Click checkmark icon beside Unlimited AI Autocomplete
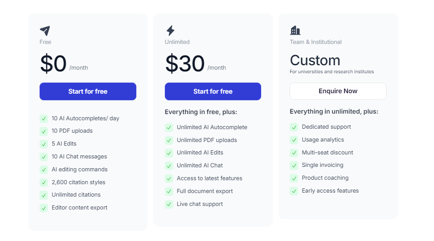The height and width of the screenshot is (241, 434). click(x=169, y=127)
